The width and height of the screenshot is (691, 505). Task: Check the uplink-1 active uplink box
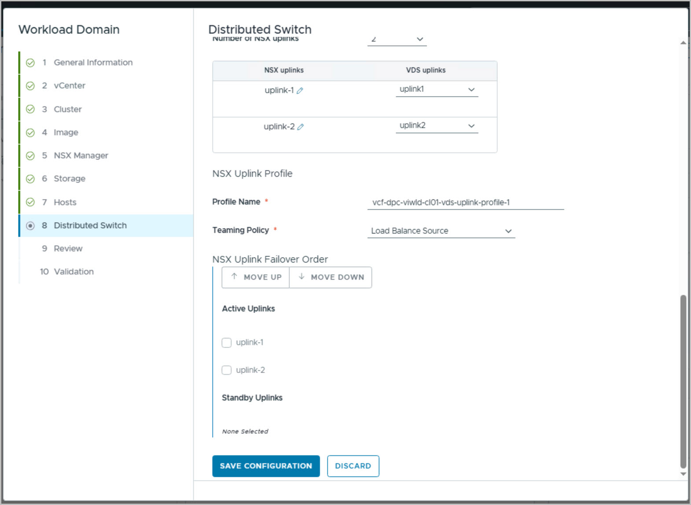(x=227, y=343)
